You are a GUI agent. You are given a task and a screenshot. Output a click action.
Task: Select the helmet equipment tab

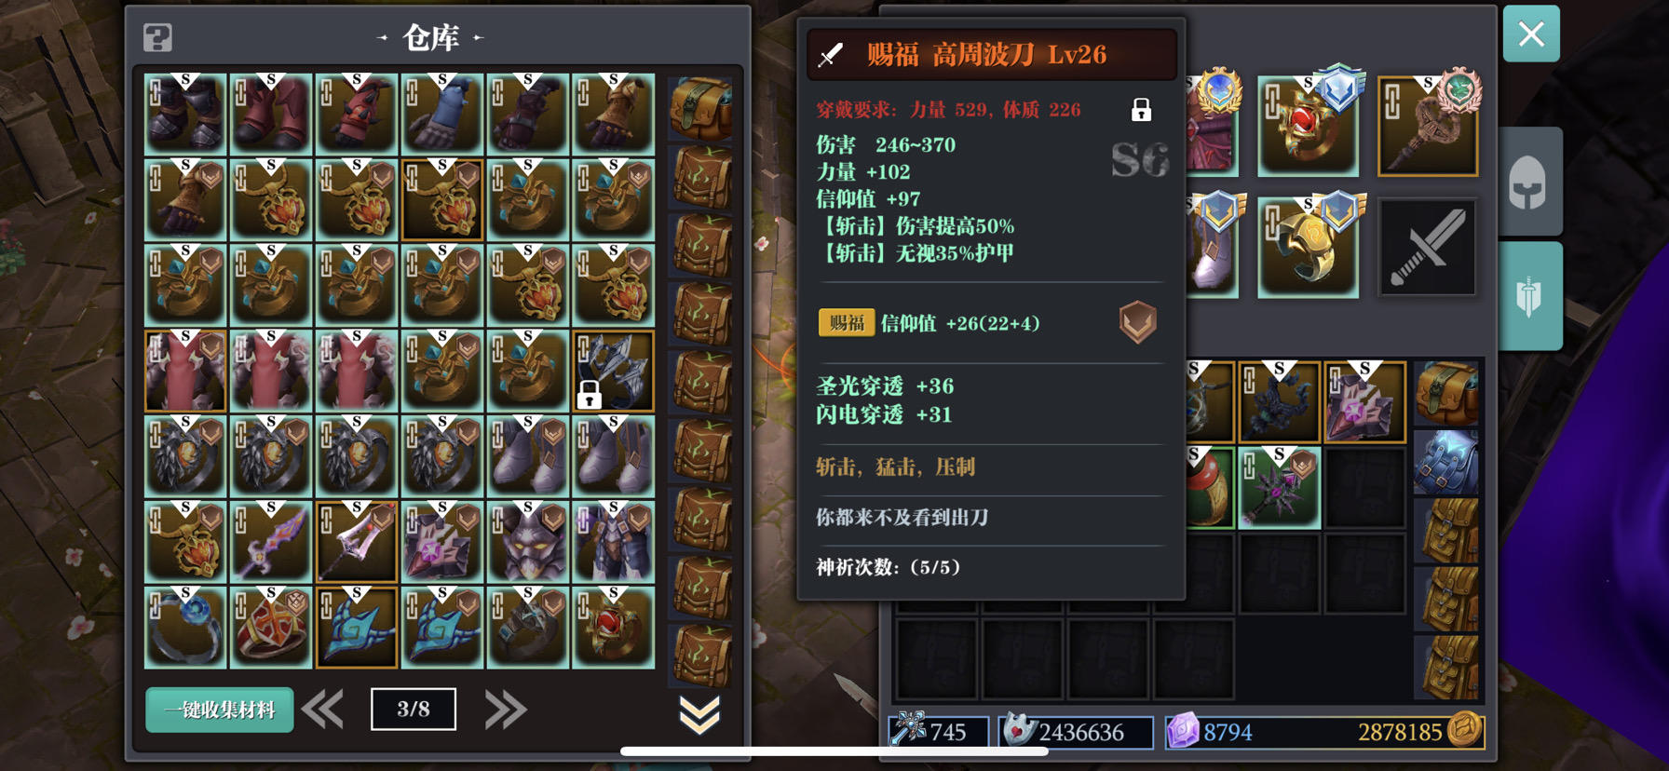1528,183
